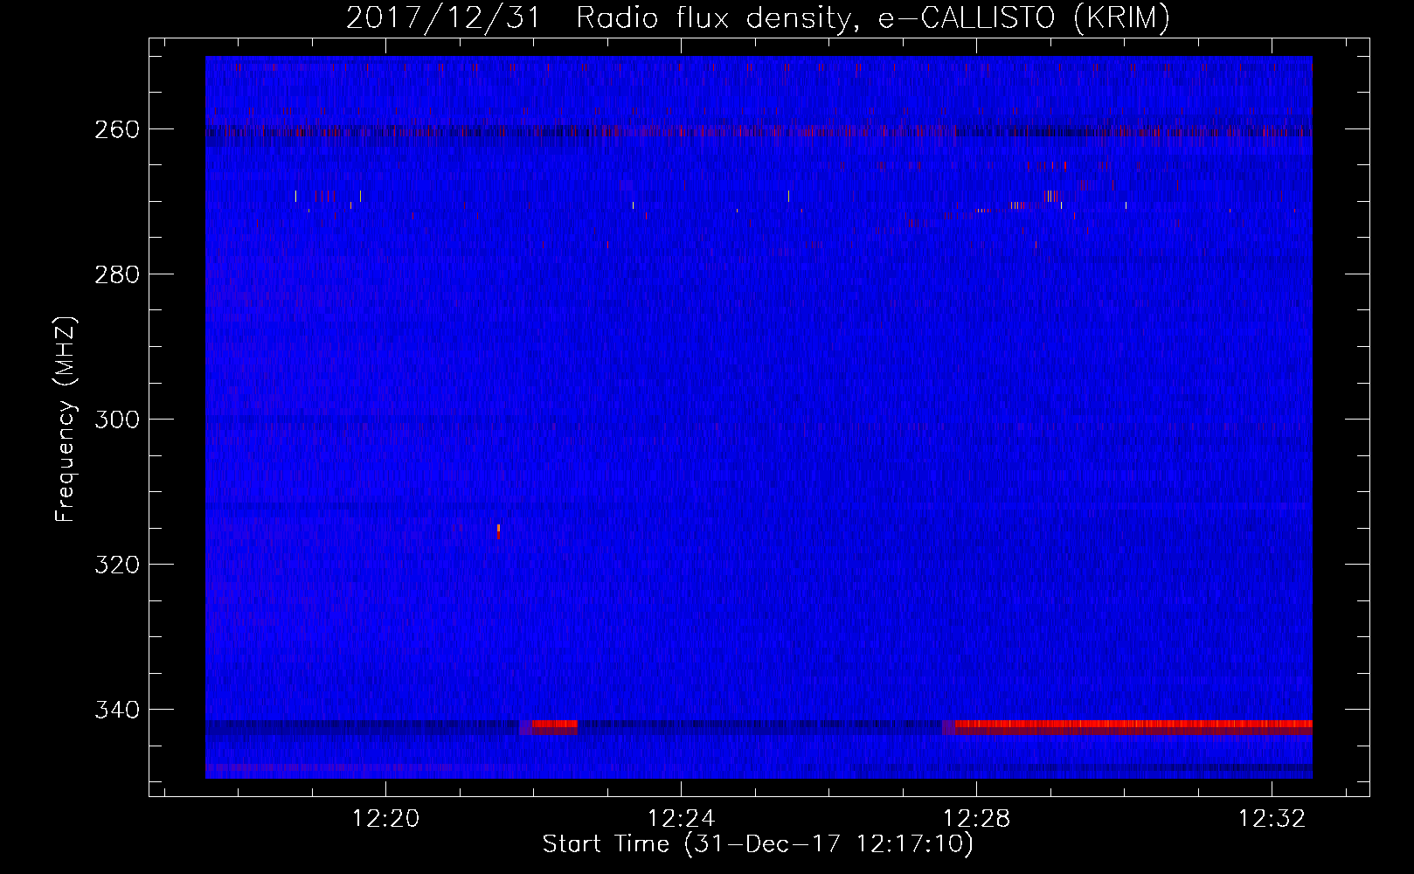Click the short red burst near 12:22
The height and width of the screenshot is (874, 1414).
(x=554, y=726)
